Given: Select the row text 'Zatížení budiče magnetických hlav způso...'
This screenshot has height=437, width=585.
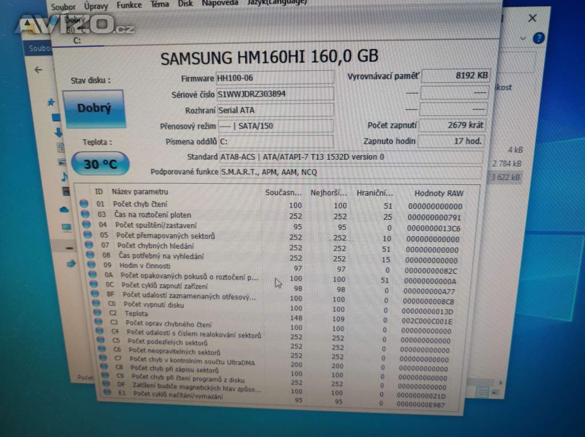Looking at the screenshot, I should point(197,387).
